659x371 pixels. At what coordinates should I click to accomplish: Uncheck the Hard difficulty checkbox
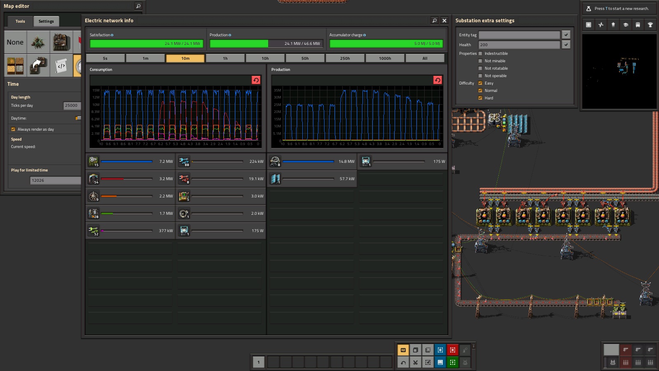tap(480, 98)
